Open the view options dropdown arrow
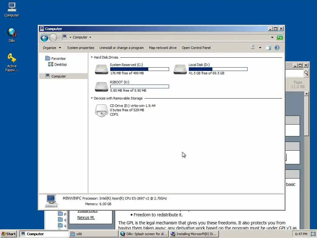Viewport: 317px width, 238px height. pos(260,48)
